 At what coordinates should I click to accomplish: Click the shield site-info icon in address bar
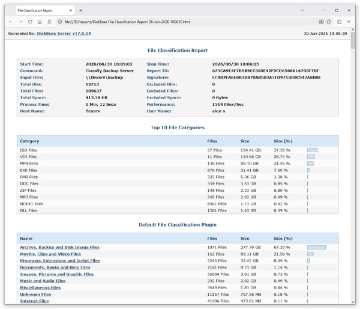pyautogui.click(x=60, y=22)
